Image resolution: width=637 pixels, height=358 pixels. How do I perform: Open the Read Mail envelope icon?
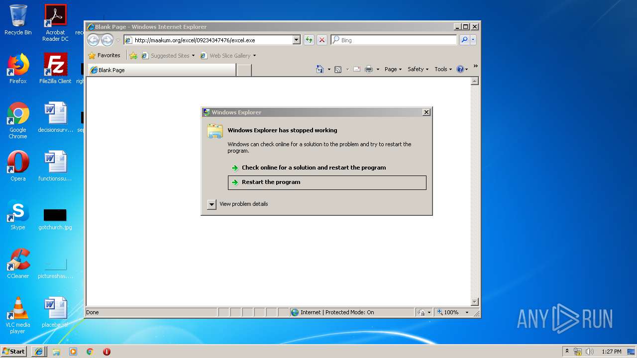[357, 69]
